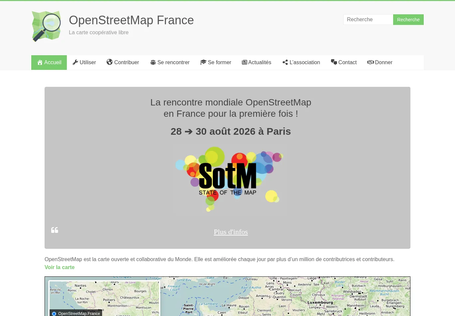455x316 pixels.
Task: Select the OpenStreetMap.France map layer radio button
Action: 54,314
